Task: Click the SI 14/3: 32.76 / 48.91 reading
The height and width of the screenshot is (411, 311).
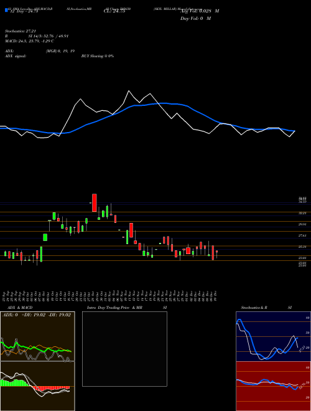Action: pos(49,36)
